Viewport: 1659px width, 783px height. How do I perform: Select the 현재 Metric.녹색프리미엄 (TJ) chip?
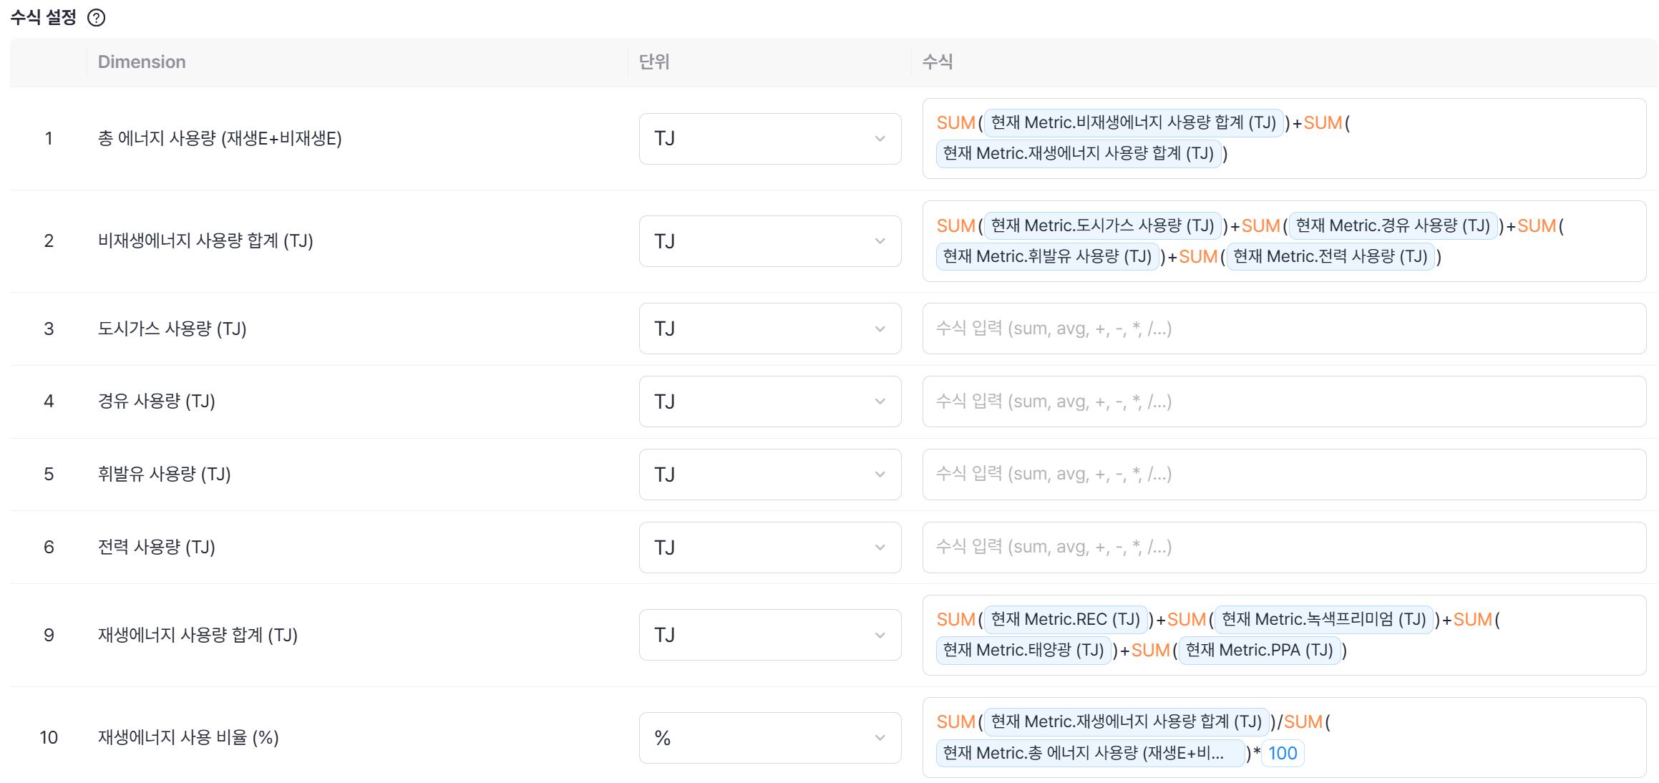click(x=1323, y=620)
